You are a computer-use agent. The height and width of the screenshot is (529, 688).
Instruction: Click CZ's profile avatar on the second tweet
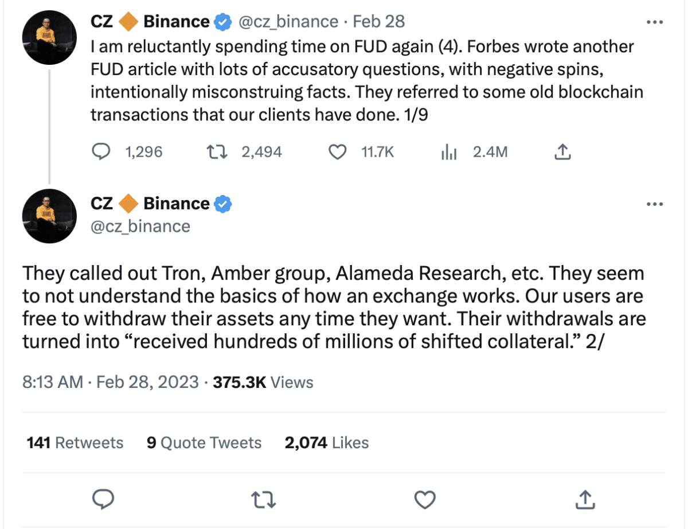(49, 216)
